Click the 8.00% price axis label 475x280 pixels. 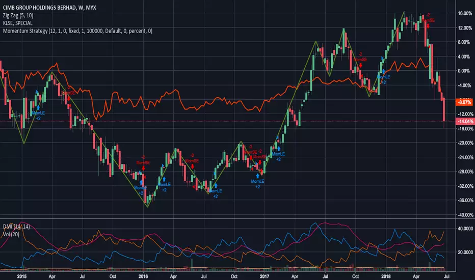click(464, 42)
